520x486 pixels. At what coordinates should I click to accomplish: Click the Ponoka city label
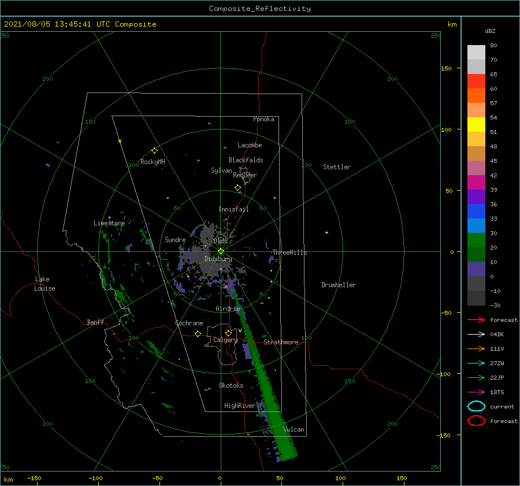[x=263, y=119]
